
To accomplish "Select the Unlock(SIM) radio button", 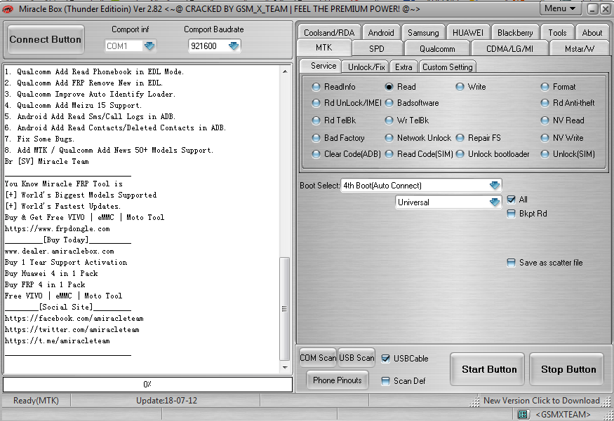I will [545, 154].
